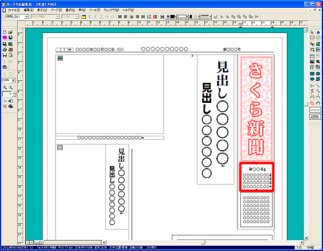Click the sheet tab at the bottom left
323x251 pixels.
click(38, 243)
